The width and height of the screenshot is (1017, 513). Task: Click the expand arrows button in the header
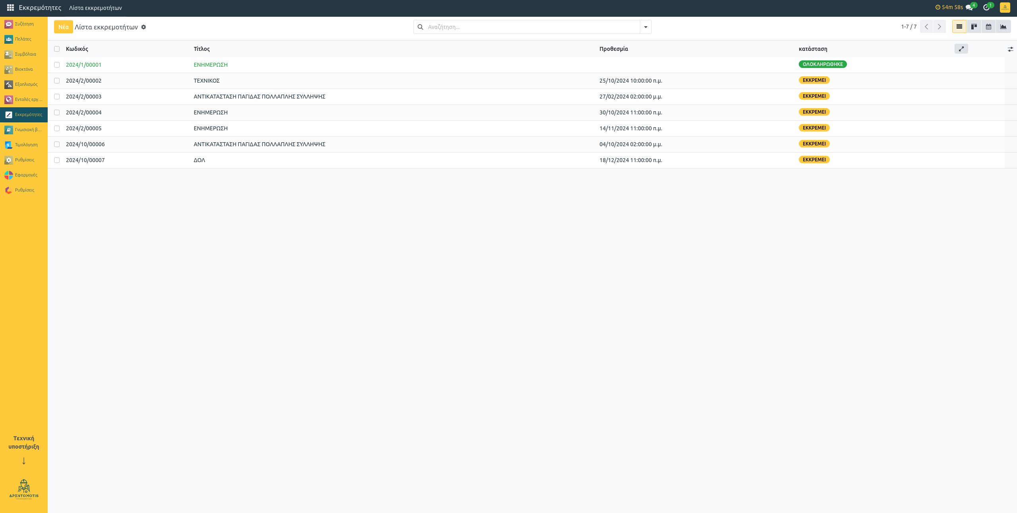pos(961,49)
